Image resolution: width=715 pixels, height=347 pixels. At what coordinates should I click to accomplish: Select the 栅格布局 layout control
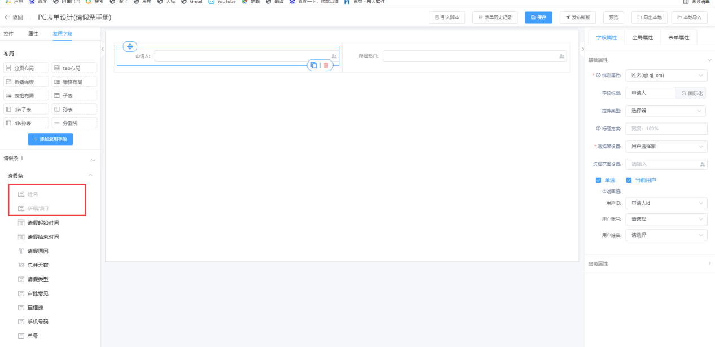[x=74, y=82]
